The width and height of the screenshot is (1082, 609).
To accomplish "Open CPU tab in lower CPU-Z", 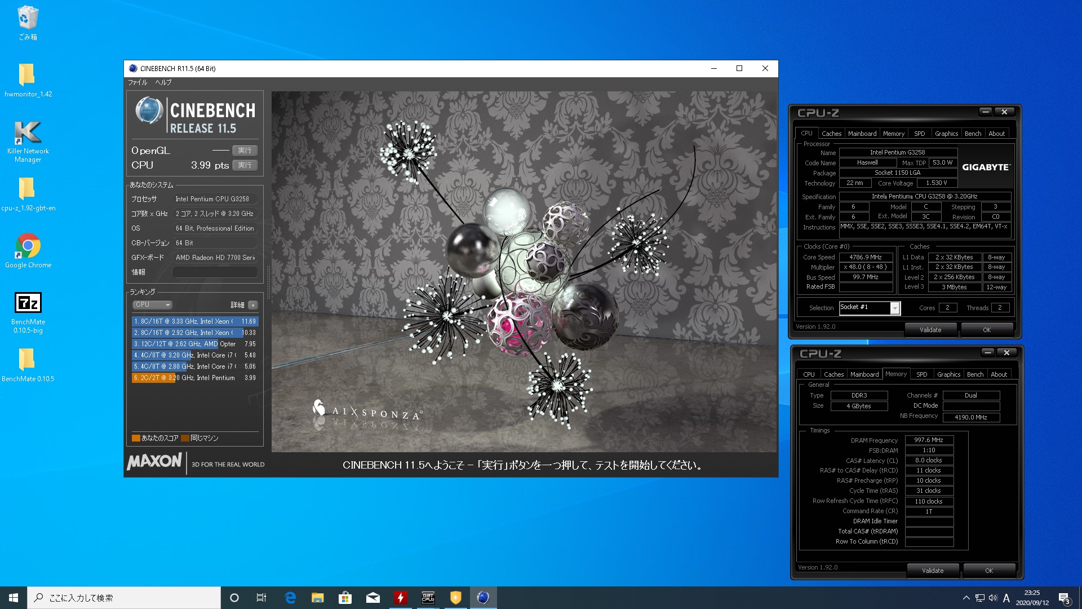I will click(x=809, y=374).
